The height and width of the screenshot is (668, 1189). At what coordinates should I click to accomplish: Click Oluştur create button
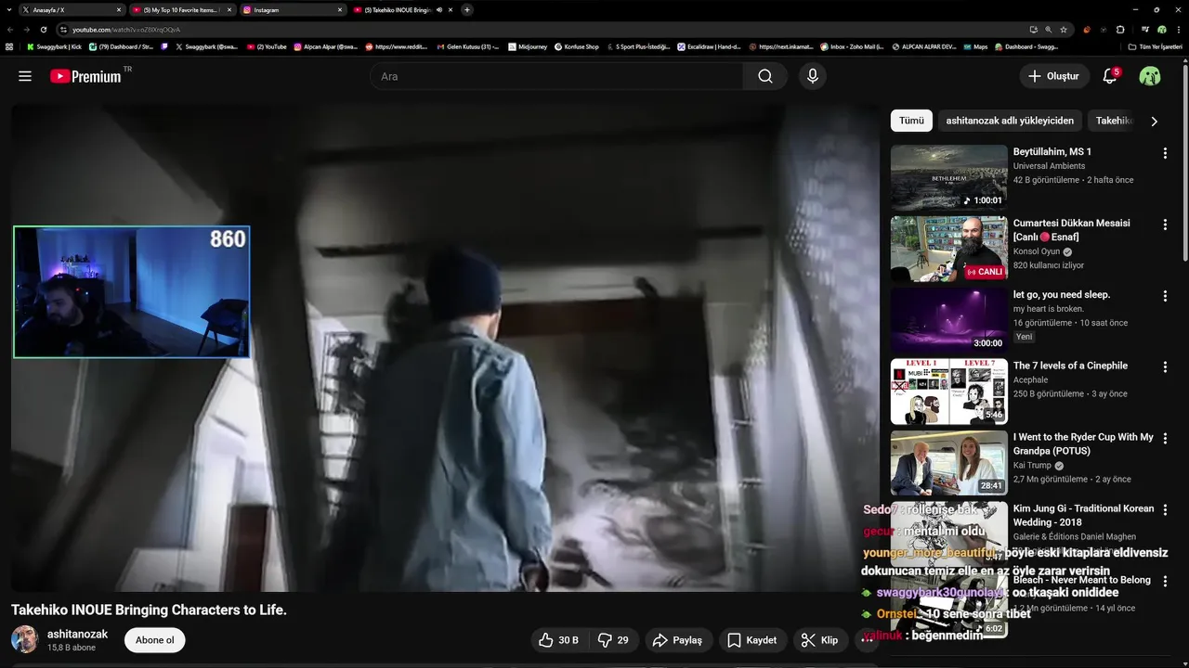pyautogui.click(x=1054, y=76)
